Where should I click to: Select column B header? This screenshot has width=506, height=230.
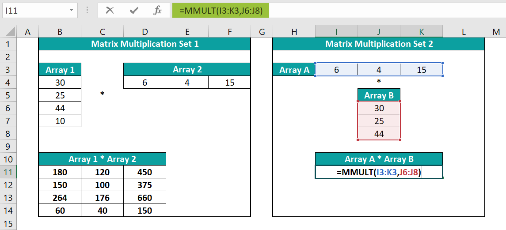point(60,32)
